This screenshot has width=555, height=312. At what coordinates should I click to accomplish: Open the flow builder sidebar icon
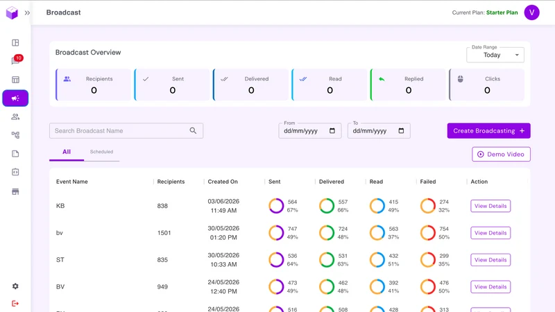click(x=15, y=135)
